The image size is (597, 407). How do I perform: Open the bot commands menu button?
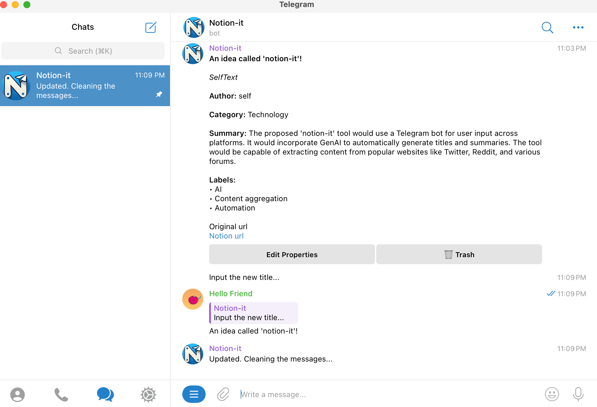pyautogui.click(x=194, y=394)
